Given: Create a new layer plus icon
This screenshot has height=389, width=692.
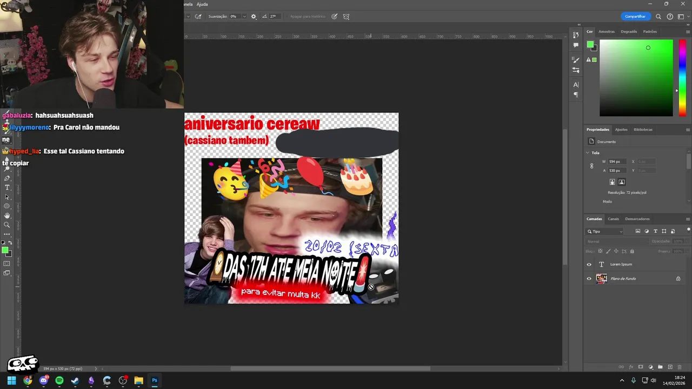Looking at the screenshot, I should click(x=670, y=367).
